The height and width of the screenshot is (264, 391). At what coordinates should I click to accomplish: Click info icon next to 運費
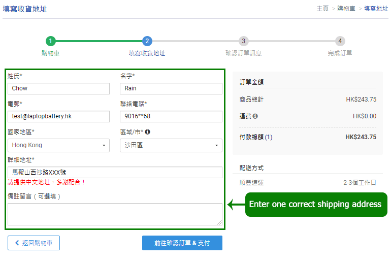click(255, 116)
